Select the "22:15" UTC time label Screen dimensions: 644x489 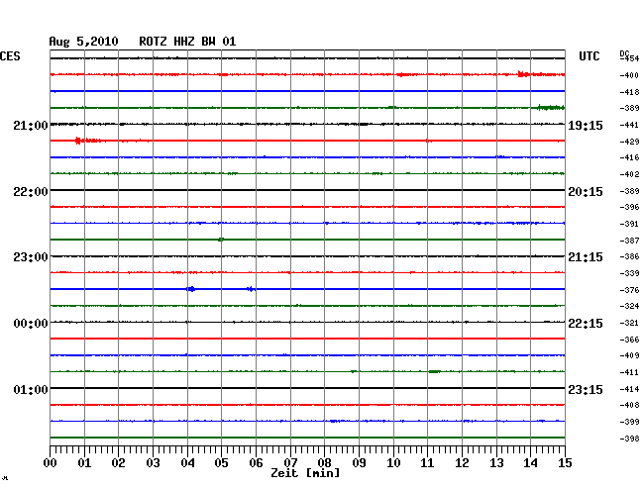click(x=586, y=324)
